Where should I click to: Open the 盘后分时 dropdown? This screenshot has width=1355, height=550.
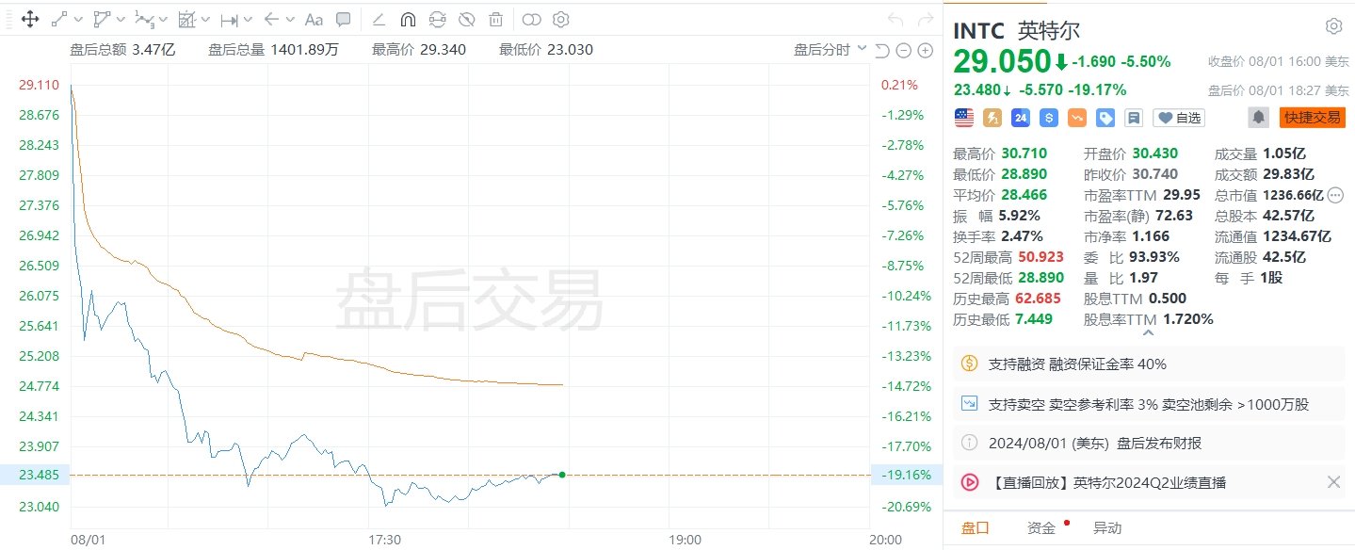click(831, 50)
